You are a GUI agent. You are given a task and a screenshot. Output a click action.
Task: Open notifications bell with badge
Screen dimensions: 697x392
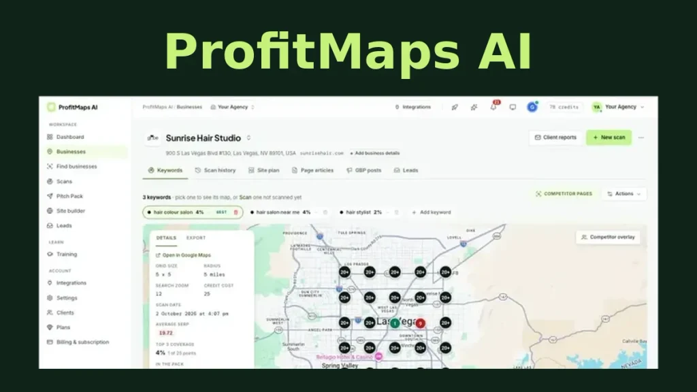coord(494,106)
